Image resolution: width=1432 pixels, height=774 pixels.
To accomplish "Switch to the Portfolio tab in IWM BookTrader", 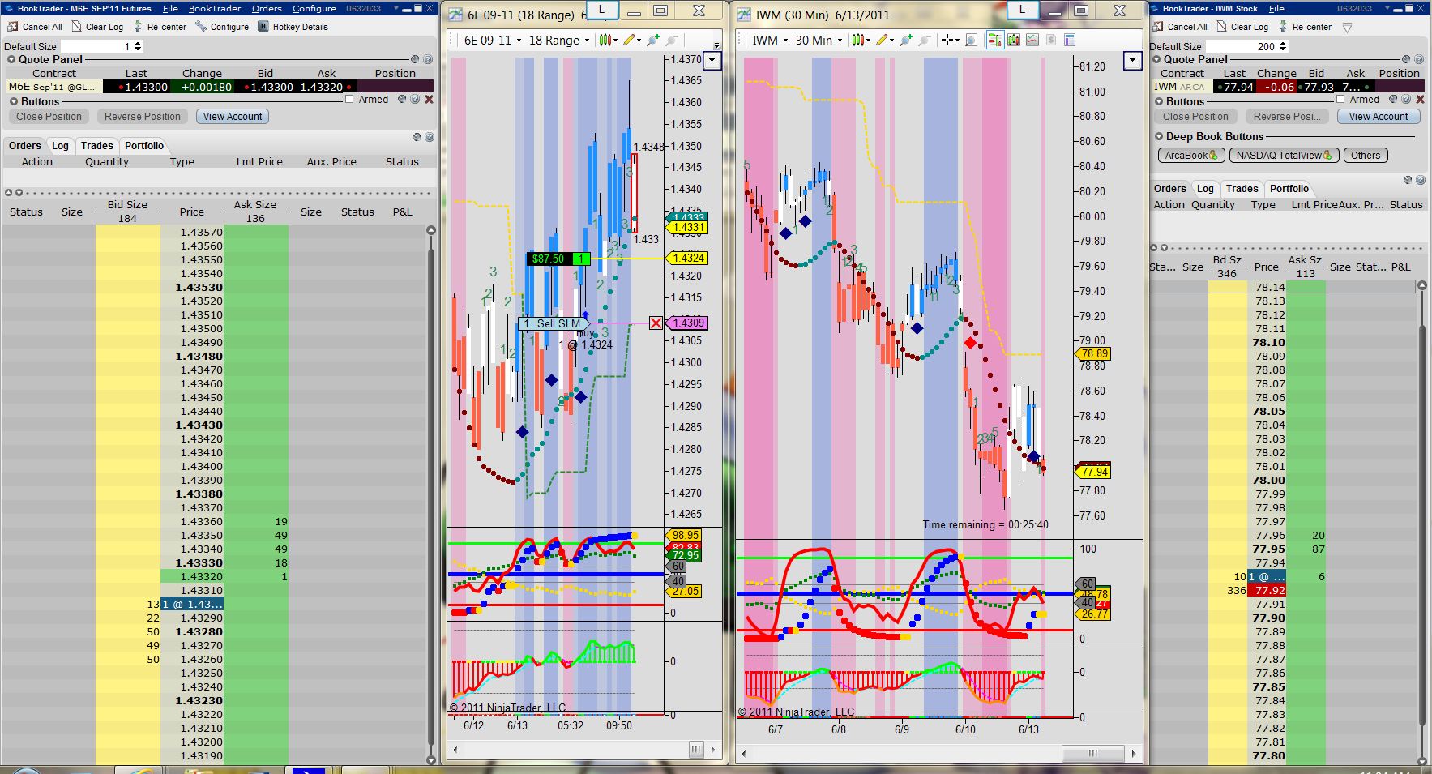I will click(1289, 189).
